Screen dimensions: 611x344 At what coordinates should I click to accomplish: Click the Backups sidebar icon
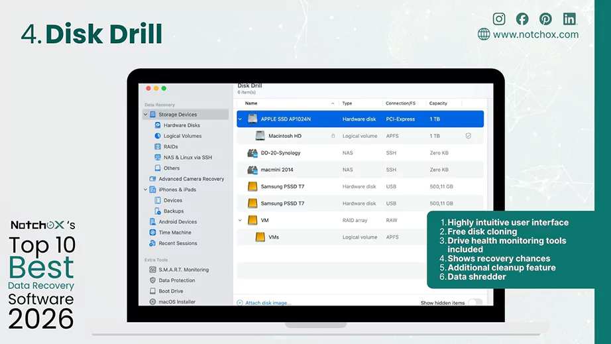pyautogui.click(x=158, y=211)
